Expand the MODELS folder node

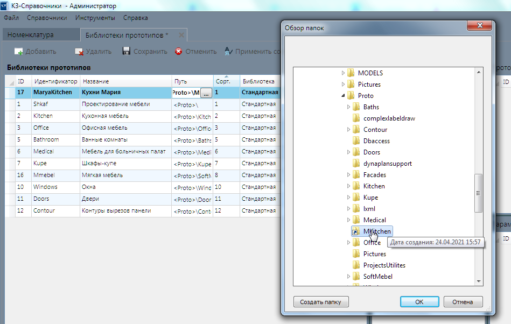[x=344, y=73]
